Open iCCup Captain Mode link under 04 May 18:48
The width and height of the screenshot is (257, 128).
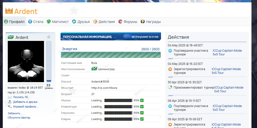click(x=227, y=52)
